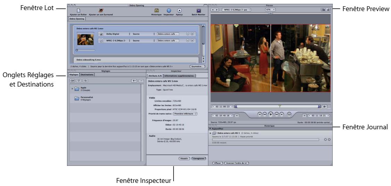Click the Debra enters cafe job thumbnail

(x=85, y=39)
